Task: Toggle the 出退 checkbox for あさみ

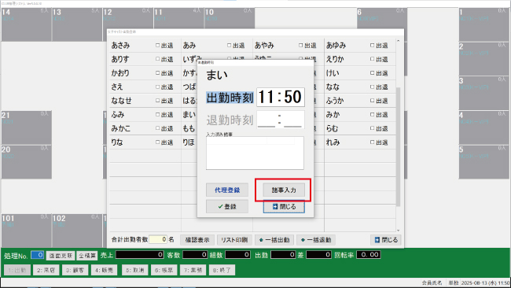Action: pyautogui.click(x=158, y=46)
